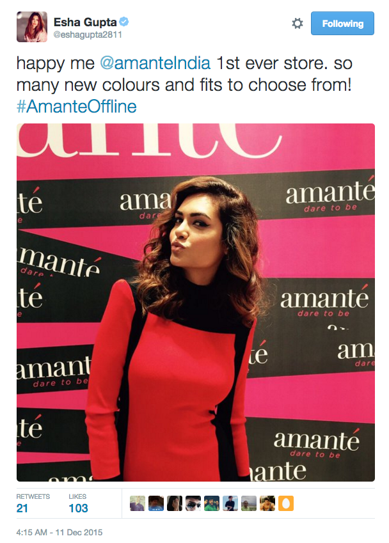The height and width of the screenshot is (543, 389).
Task: Click the verified badge icon
Action: (x=124, y=22)
